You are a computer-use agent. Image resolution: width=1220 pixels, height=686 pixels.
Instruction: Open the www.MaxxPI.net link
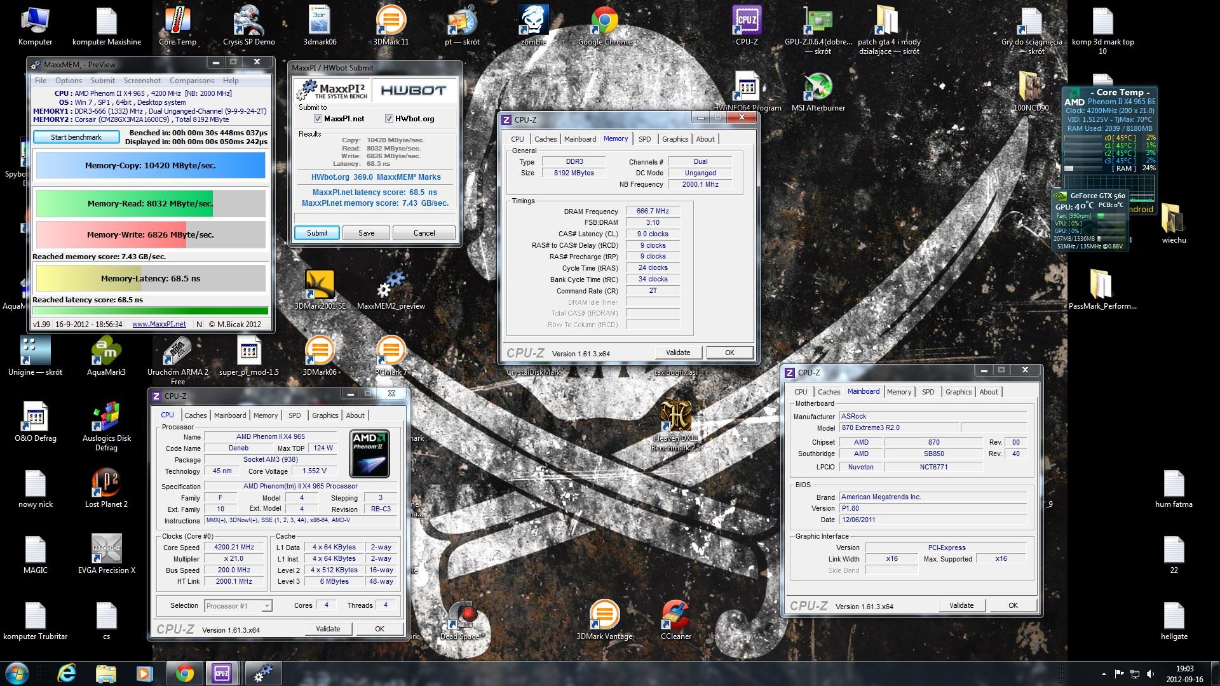pos(159,324)
